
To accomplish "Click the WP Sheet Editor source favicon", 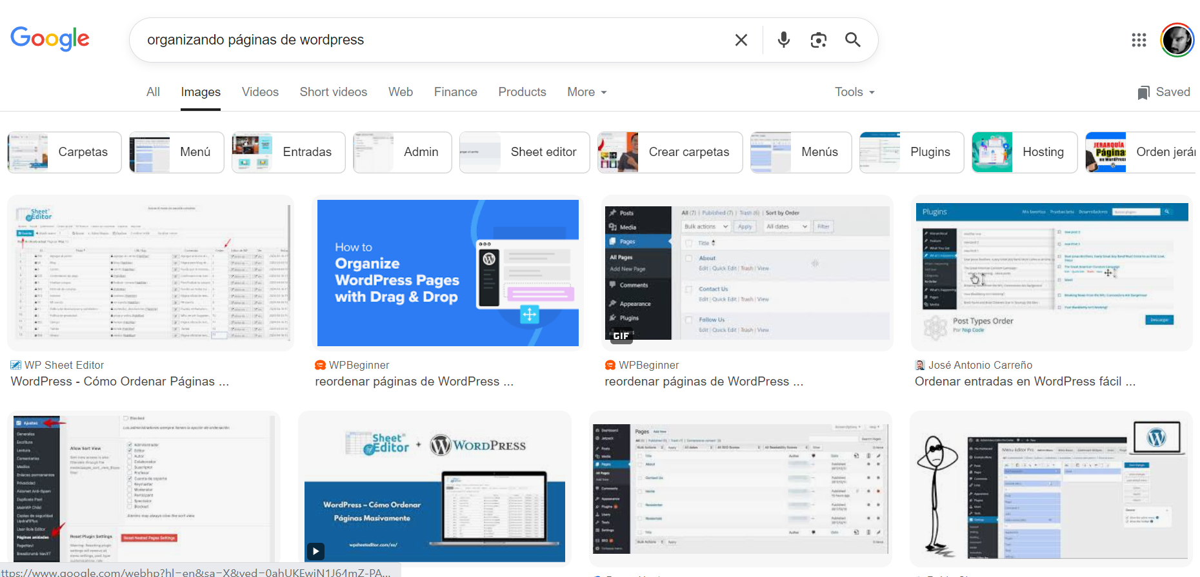I will point(16,365).
